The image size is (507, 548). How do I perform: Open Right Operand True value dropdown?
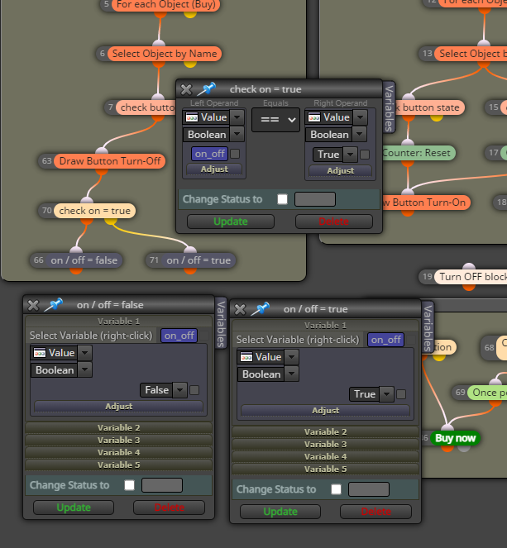(x=350, y=155)
